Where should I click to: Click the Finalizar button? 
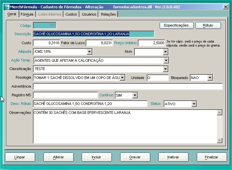click(x=212, y=157)
